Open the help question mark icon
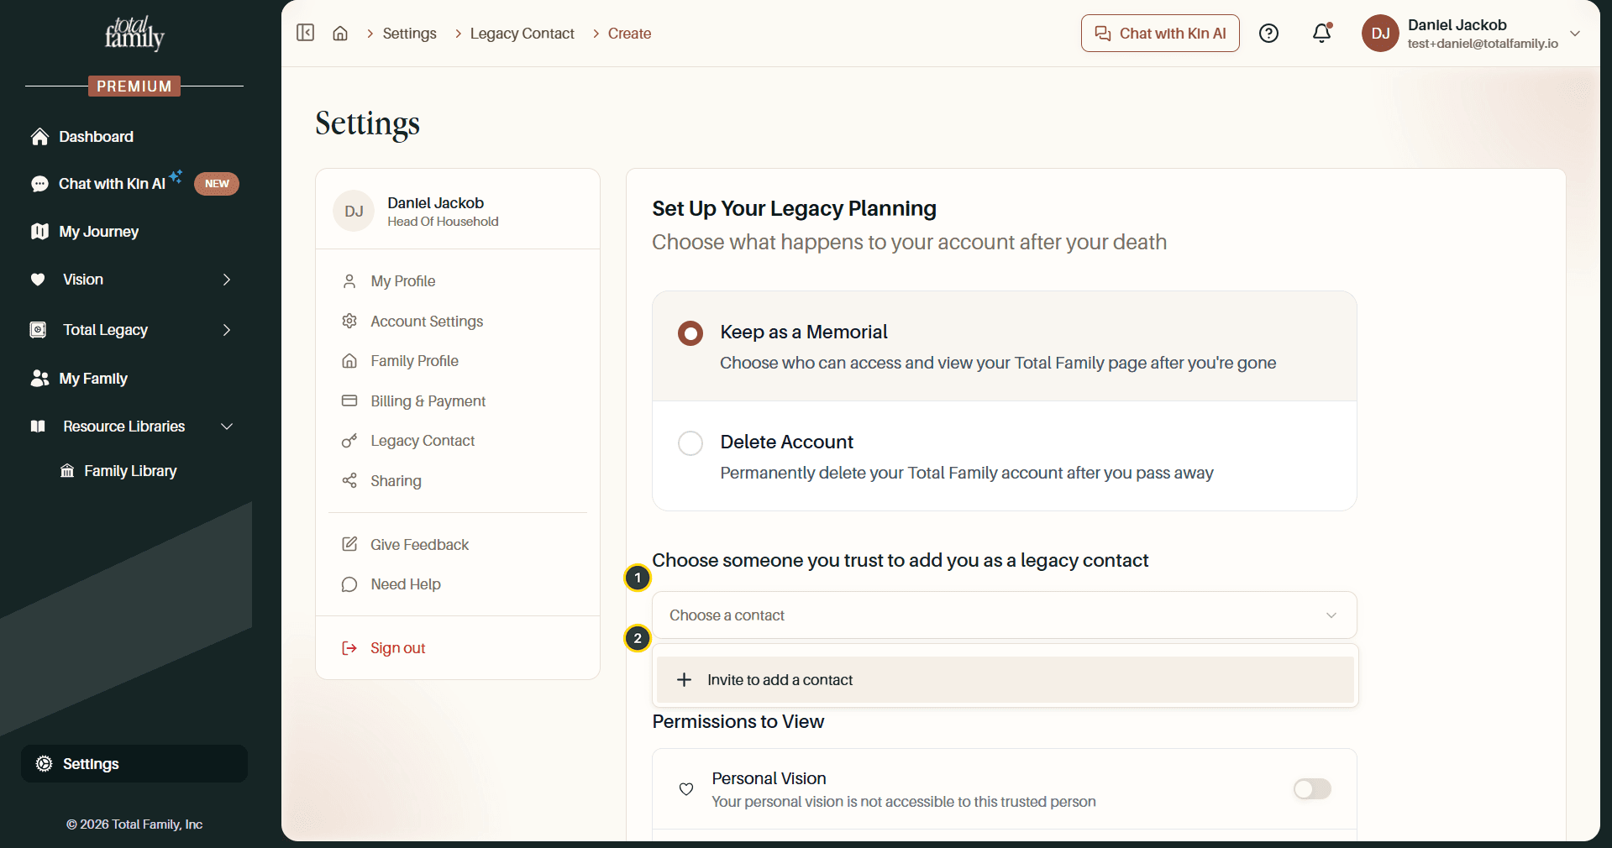Screen dimensions: 1612x848 click(x=1268, y=34)
